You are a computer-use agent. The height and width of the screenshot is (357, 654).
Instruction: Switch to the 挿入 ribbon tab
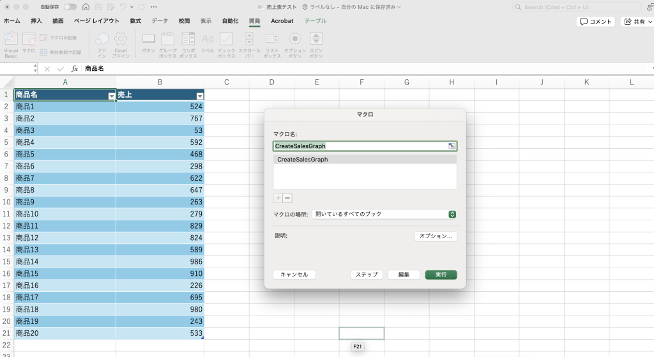tap(36, 21)
